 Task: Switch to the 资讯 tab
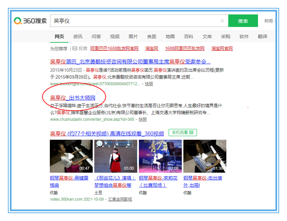(78, 37)
